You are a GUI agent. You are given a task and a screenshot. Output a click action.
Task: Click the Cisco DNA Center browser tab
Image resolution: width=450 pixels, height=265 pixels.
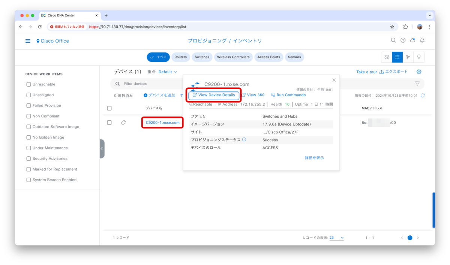coord(69,15)
